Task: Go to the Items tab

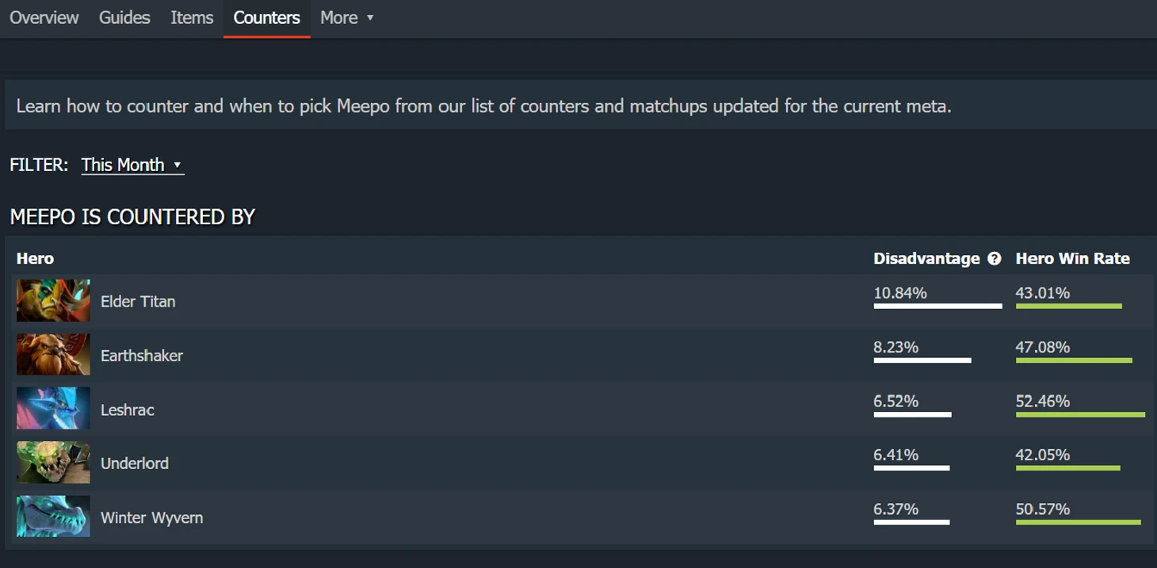Action: [x=192, y=17]
